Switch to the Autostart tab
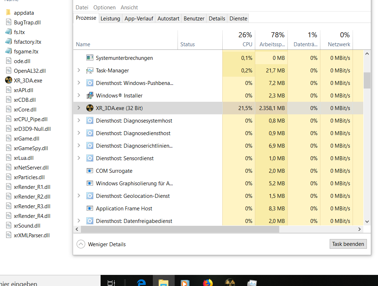The image size is (378, 286). coord(168,19)
